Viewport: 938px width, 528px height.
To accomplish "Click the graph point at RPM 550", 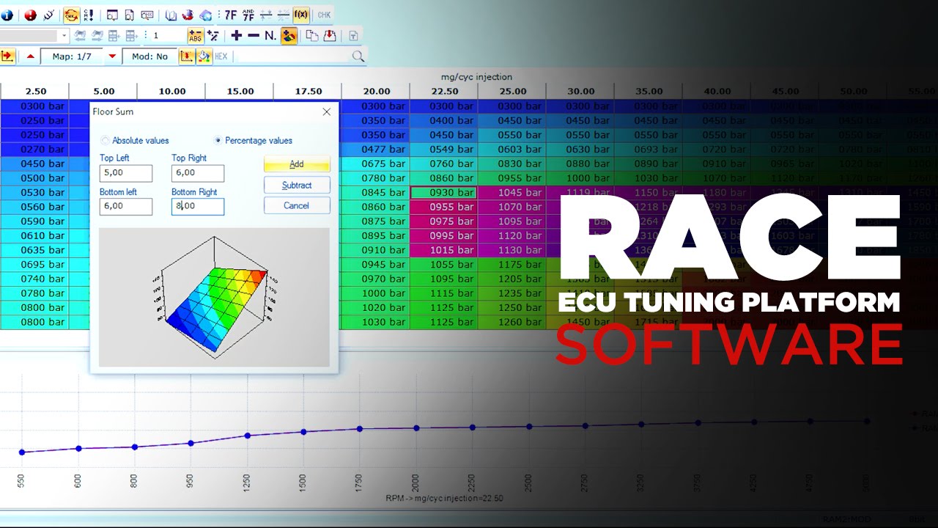I will point(22,452).
